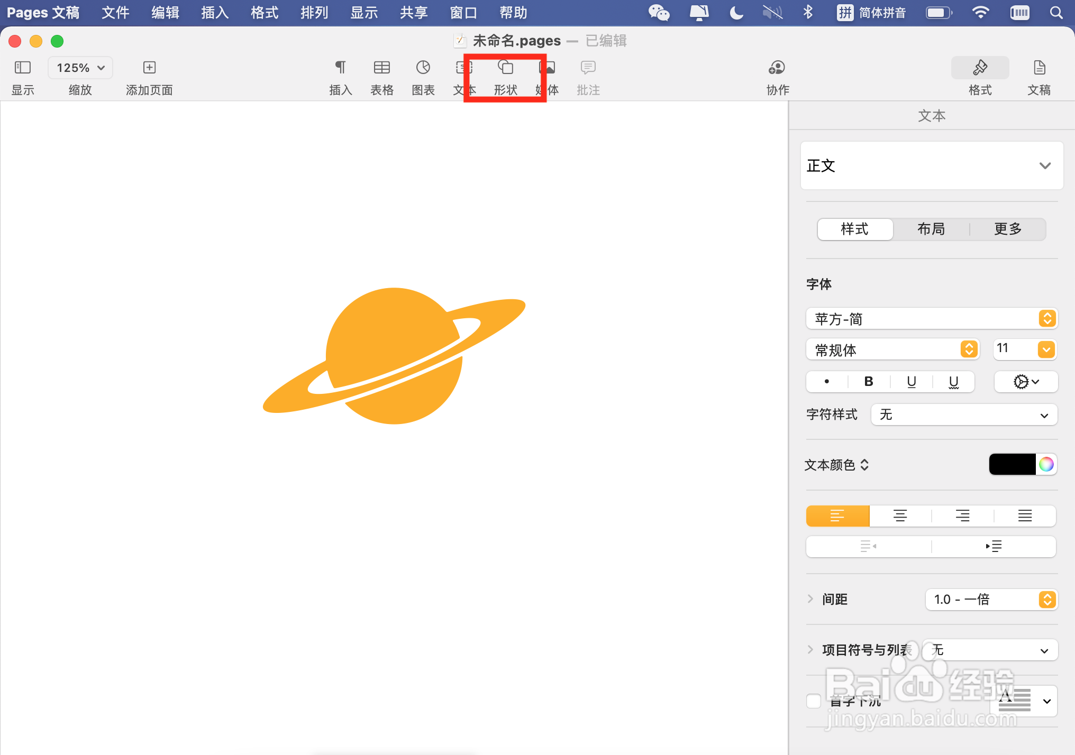
Task: Open the 格式 menu in the menu bar
Action: 265,13
